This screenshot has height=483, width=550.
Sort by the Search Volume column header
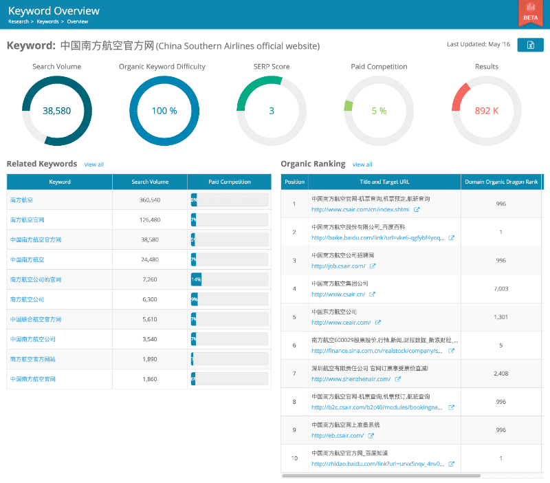pyautogui.click(x=150, y=182)
